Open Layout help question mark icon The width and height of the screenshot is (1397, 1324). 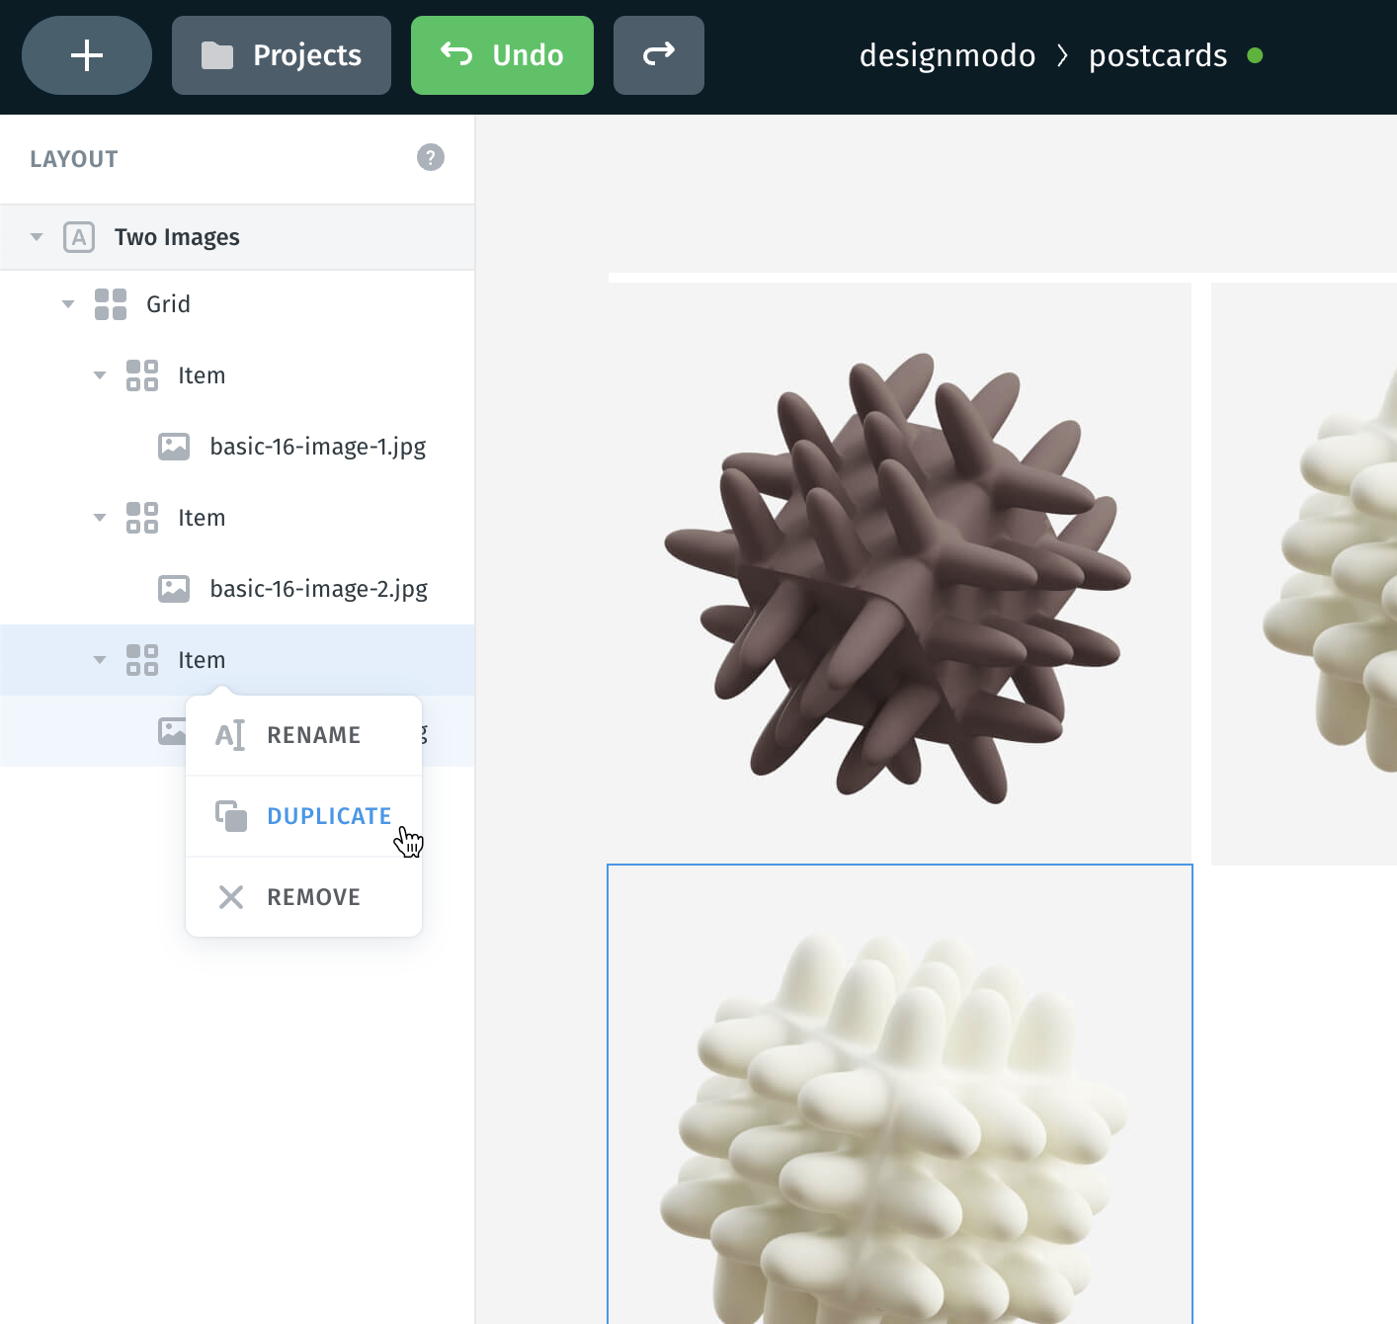pos(431,157)
